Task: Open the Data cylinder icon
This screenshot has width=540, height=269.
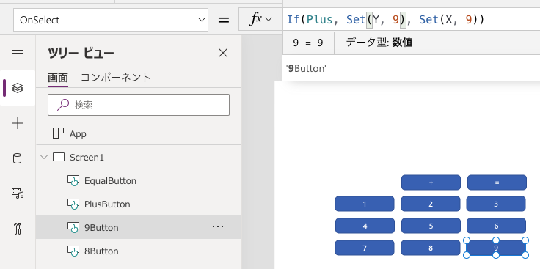Action: click(x=17, y=158)
